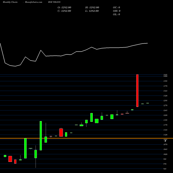Click the 1220 price axis label
This screenshot has height=173, width=173.
coord(165,115)
